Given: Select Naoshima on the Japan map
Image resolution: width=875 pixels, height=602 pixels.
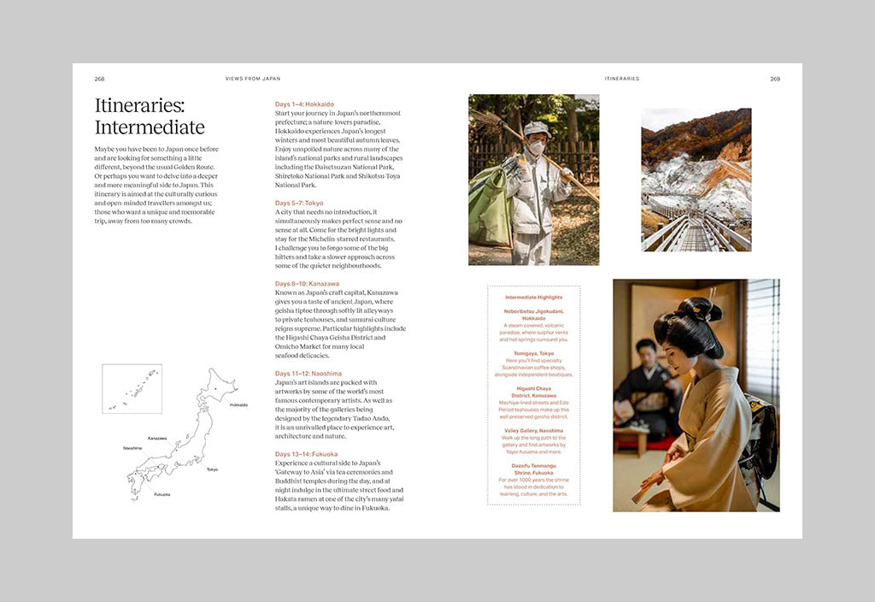Looking at the screenshot, I should click(132, 448).
